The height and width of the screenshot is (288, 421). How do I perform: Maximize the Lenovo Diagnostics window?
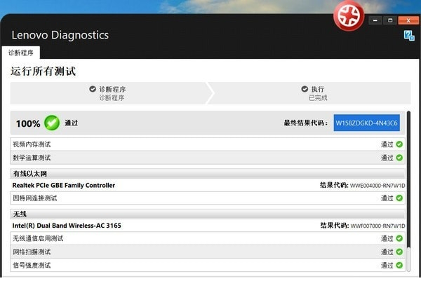(x=390, y=20)
